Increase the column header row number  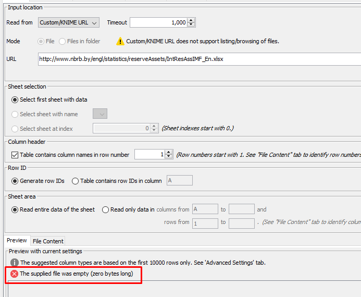(x=169, y=152)
